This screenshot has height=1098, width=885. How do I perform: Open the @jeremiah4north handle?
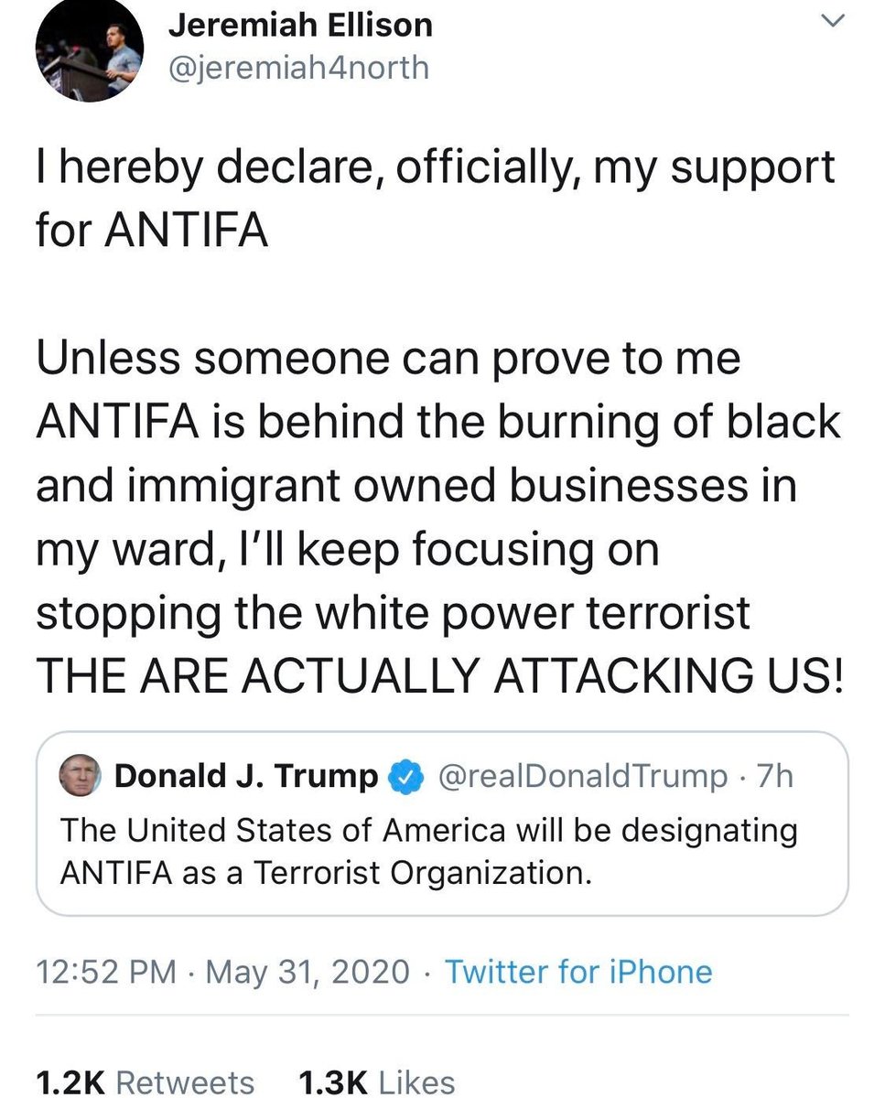[298, 67]
